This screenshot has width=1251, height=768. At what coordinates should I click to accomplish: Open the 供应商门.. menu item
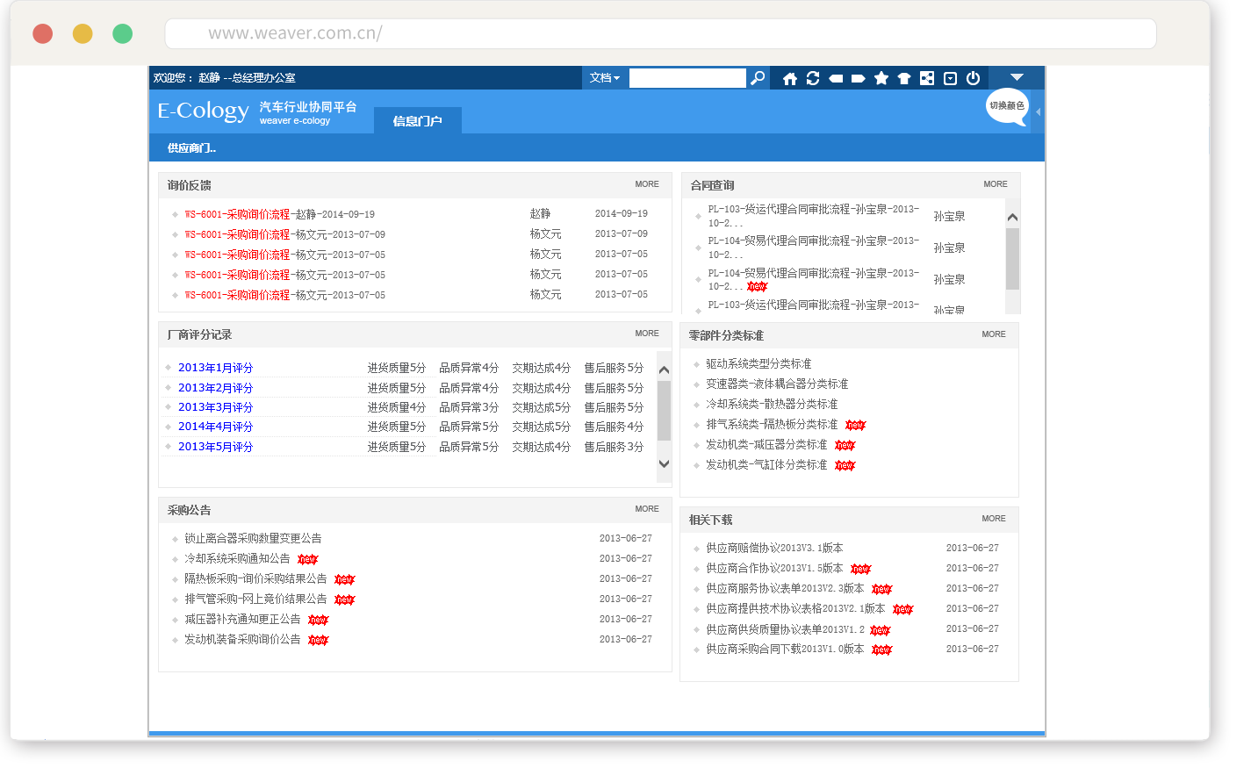click(x=191, y=148)
